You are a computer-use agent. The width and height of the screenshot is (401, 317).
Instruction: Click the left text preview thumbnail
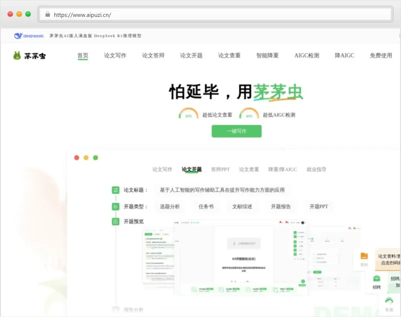158,257
